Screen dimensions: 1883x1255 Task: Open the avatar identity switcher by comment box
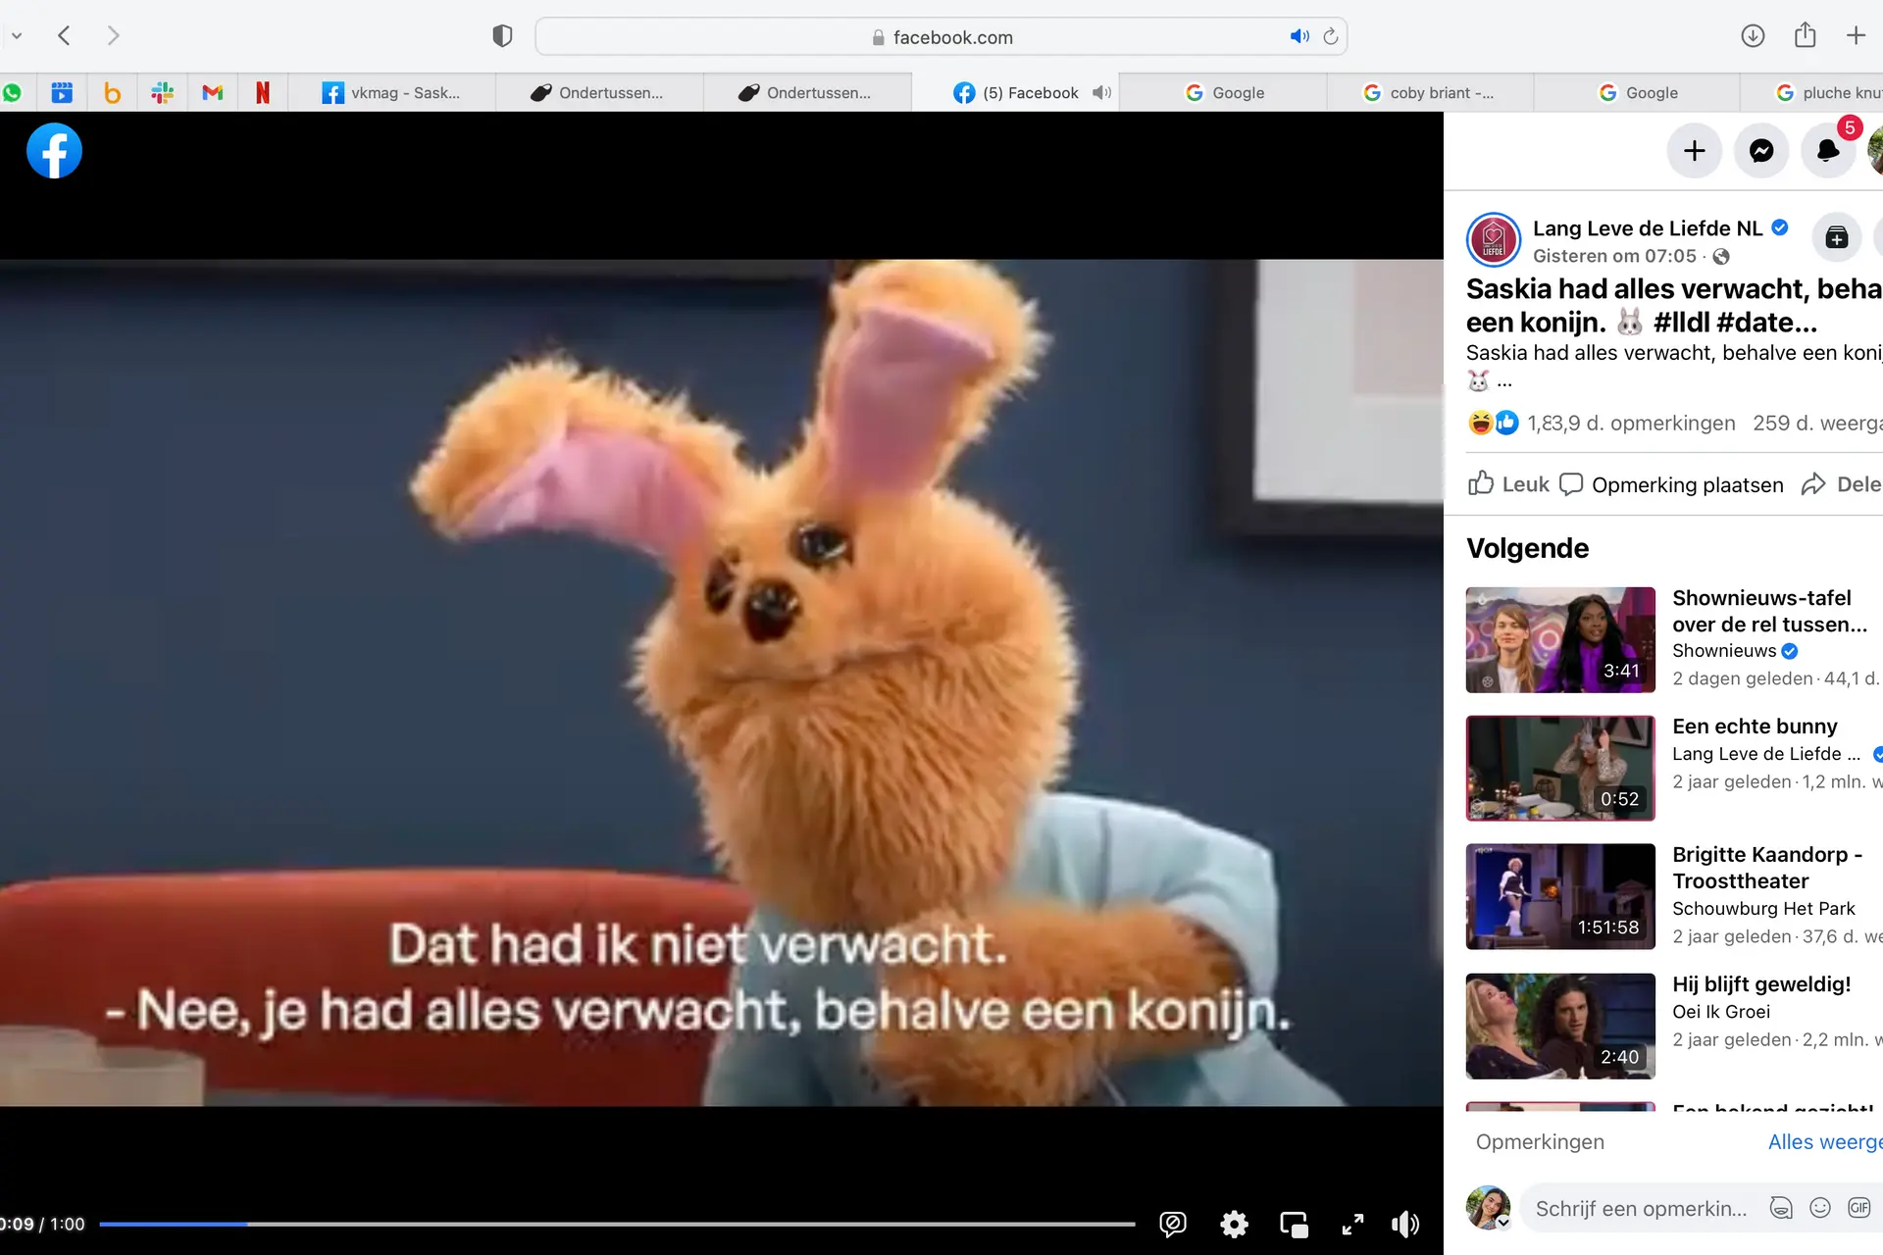1489,1208
